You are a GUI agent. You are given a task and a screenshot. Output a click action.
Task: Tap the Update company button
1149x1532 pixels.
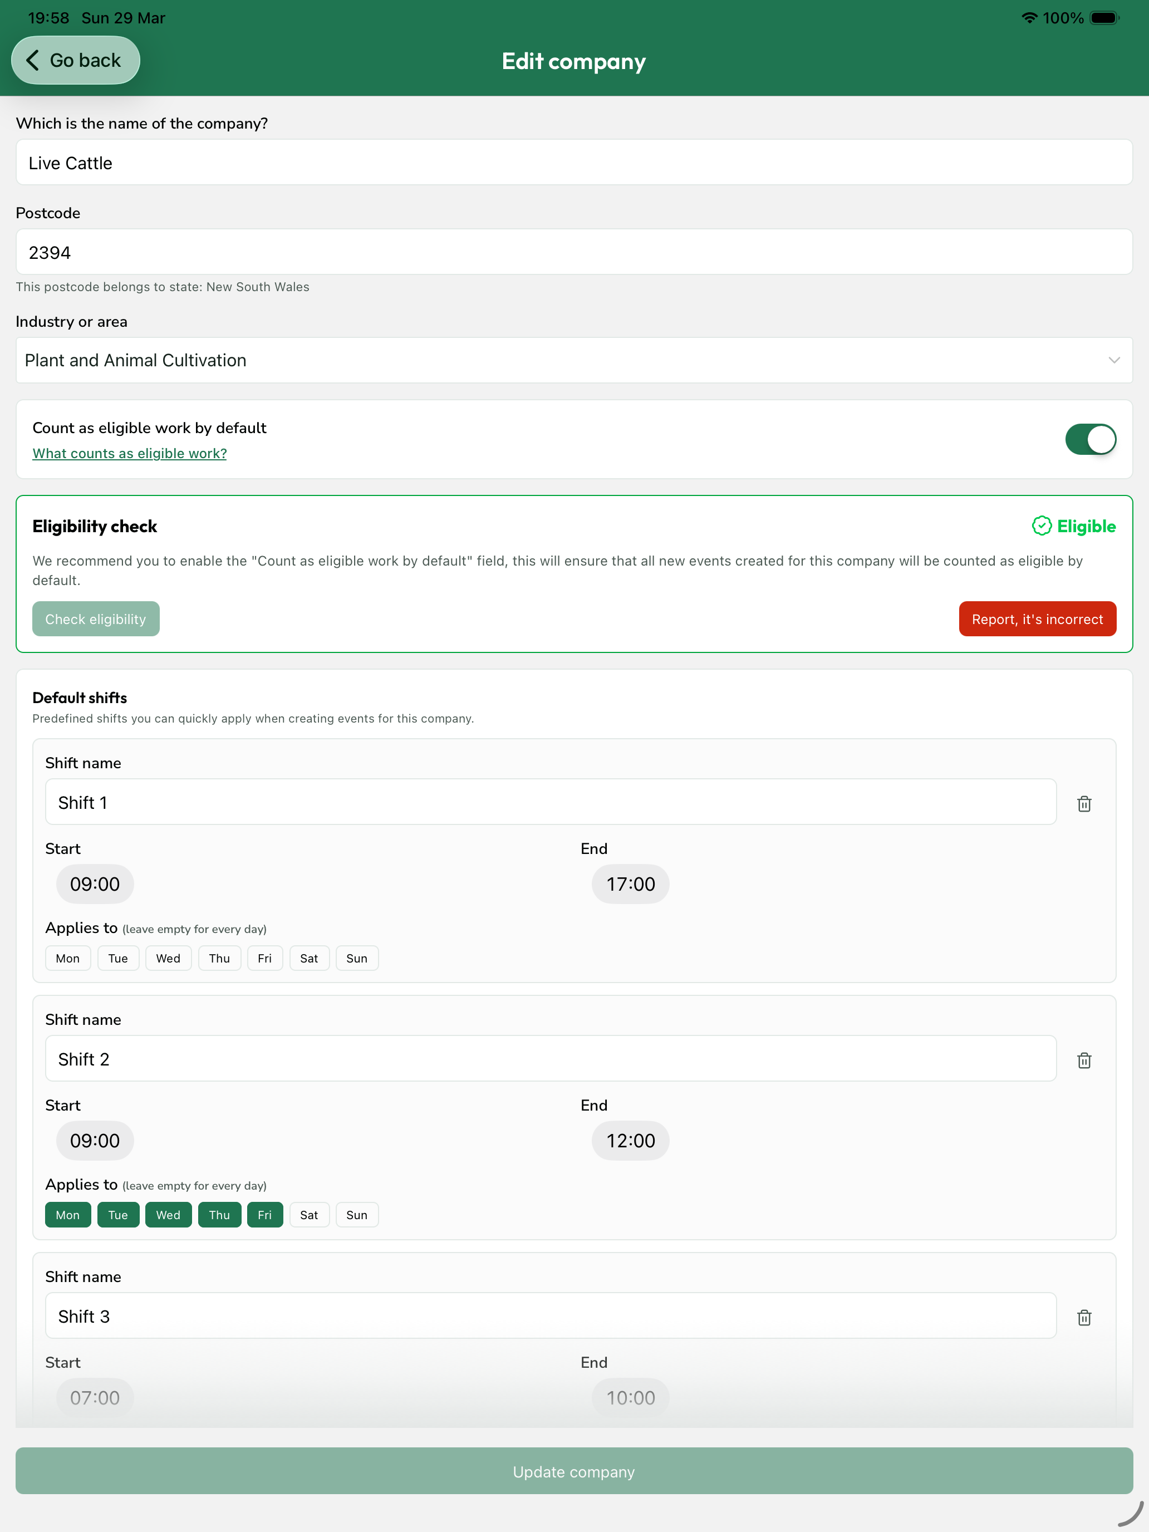click(x=574, y=1471)
